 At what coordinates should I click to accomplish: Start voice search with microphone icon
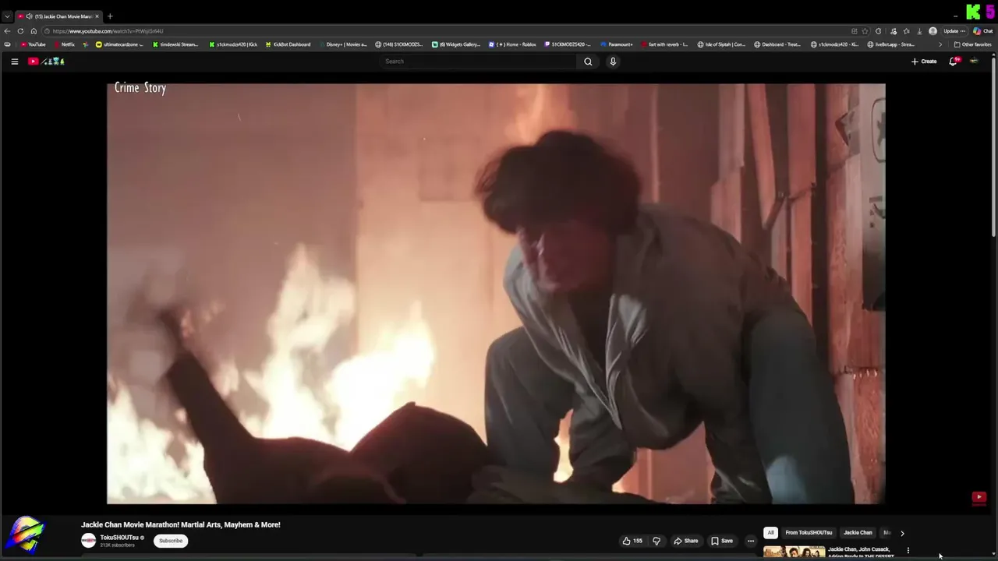coord(613,62)
